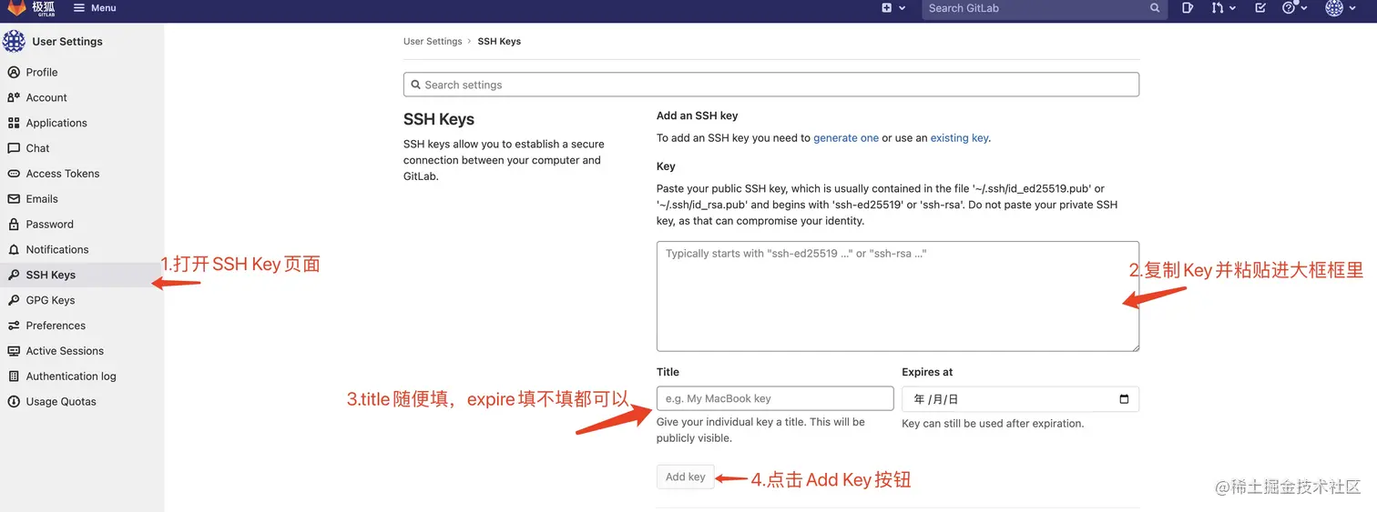The height and width of the screenshot is (512, 1377).
Task: Open Applications settings
Action: coord(56,123)
